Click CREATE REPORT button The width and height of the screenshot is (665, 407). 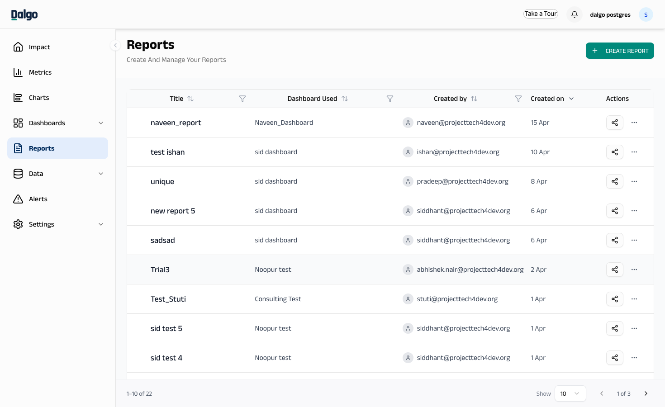click(620, 51)
